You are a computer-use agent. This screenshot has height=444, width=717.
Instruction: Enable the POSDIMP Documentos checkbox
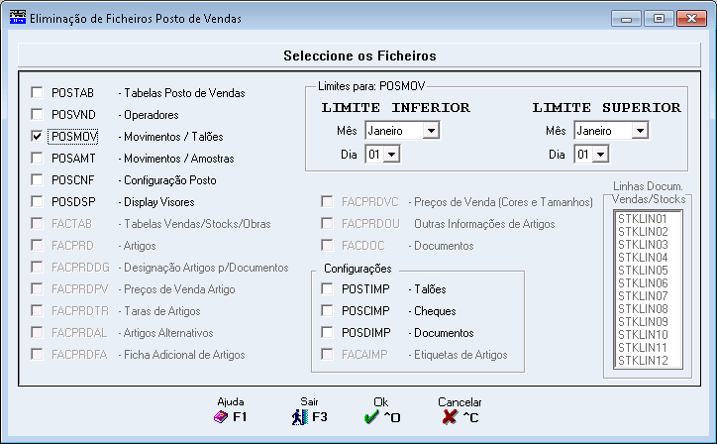click(327, 332)
